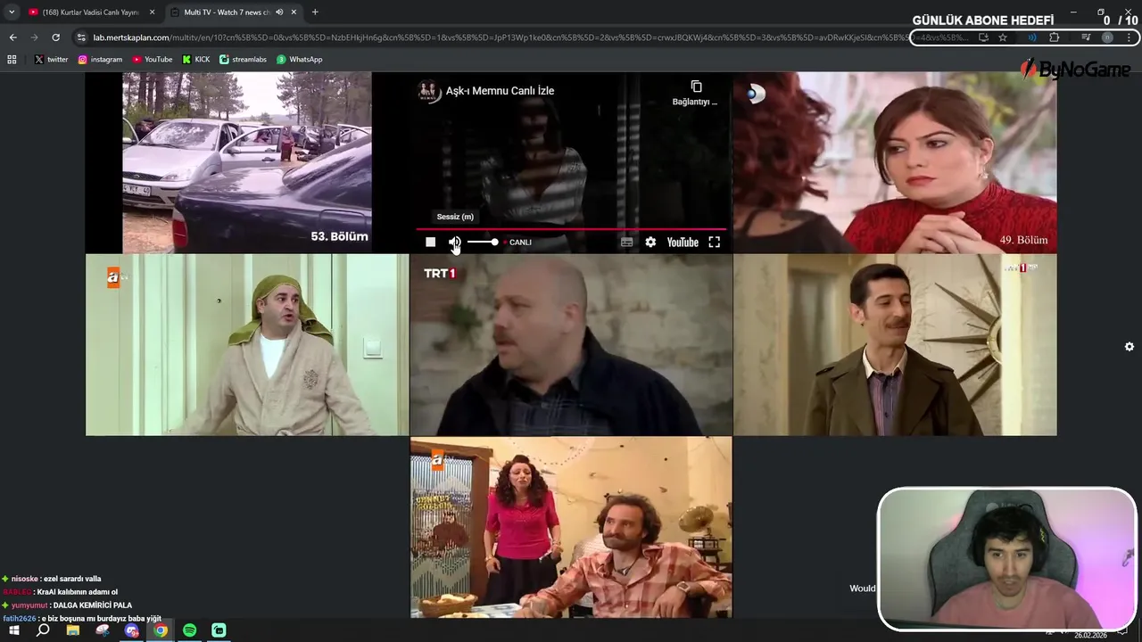Click the channel avatar beside Aşk-ı Memnu title

pyautogui.click(x=428, y=91)
